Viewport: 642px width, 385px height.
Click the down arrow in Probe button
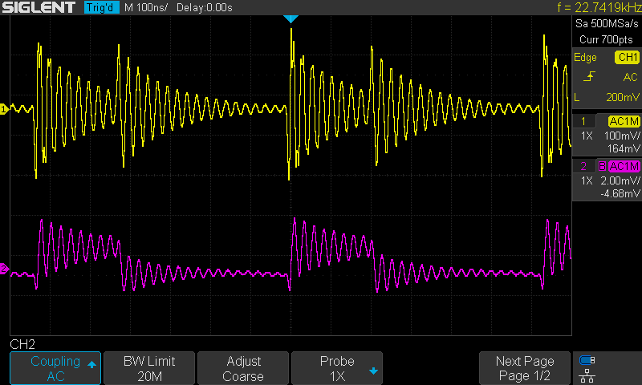click(x=373, y=371)
